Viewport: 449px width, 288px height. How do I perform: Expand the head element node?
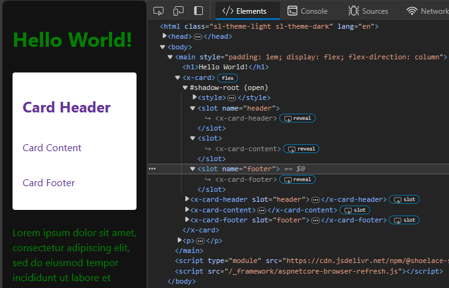pos(164,36)
